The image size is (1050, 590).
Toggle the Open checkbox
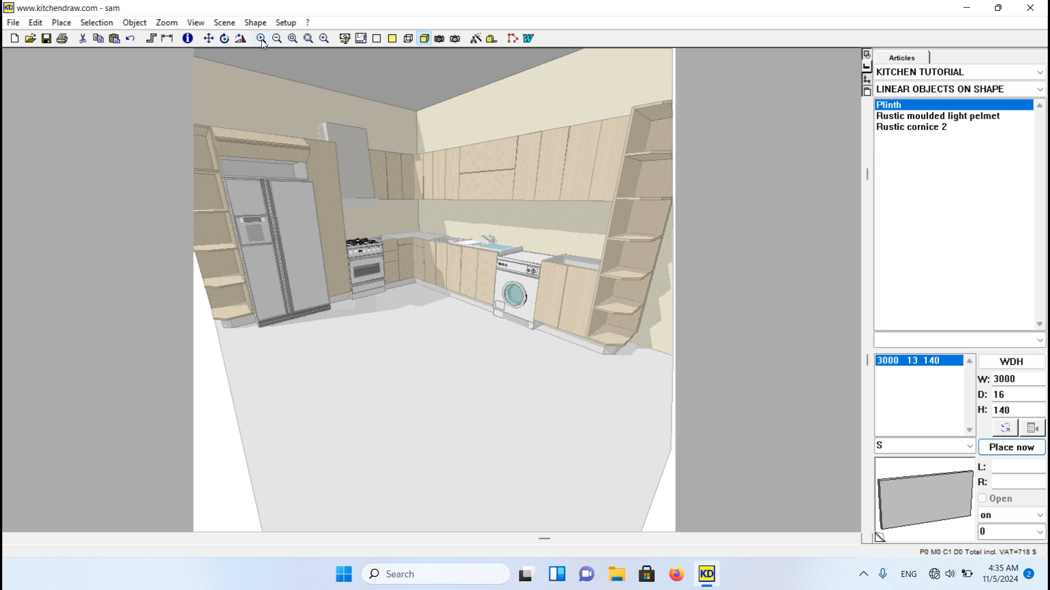point(982,498)
